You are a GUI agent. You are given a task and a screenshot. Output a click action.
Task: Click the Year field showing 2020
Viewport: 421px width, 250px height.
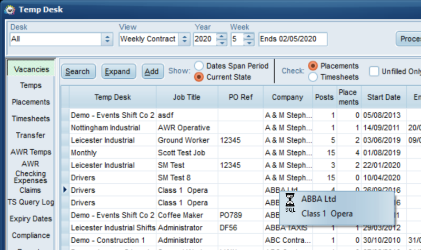point(205,39)
